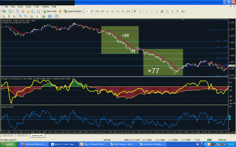Select the M30 timeframe
The image size is (236, 147).
point(102,11)
